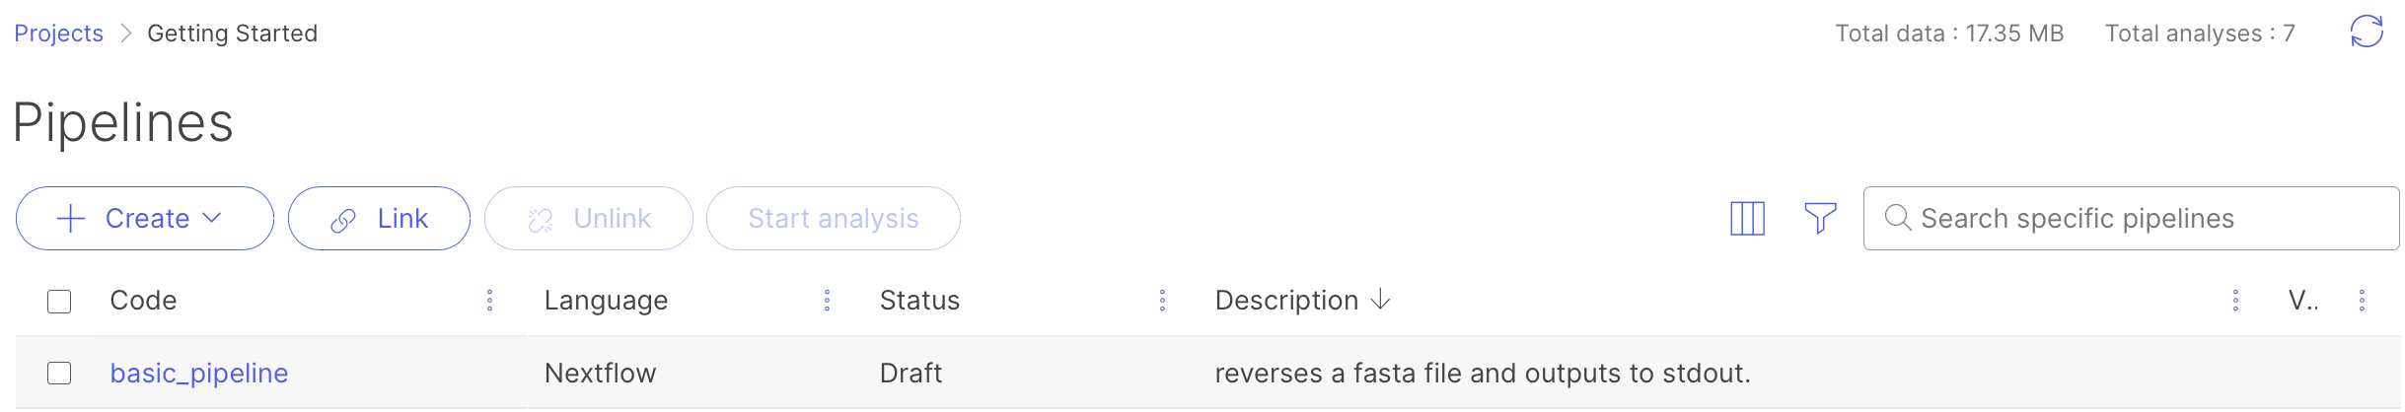Sort by the Language column header
Screen dimensions: 2405x412
point(606,301)
